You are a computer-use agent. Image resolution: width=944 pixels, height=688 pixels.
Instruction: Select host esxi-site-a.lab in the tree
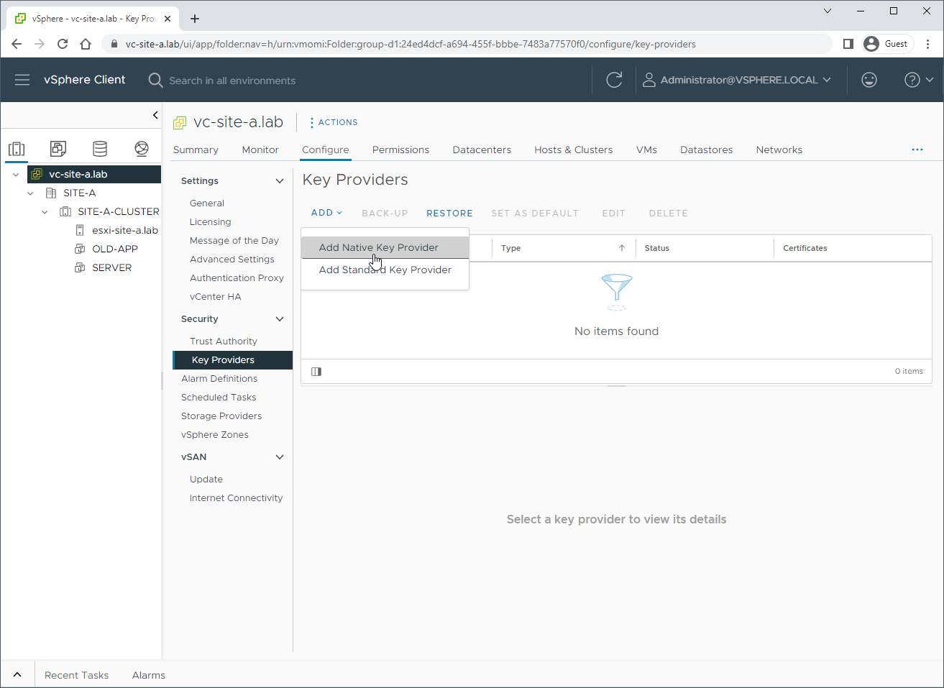tap(125, 230)
